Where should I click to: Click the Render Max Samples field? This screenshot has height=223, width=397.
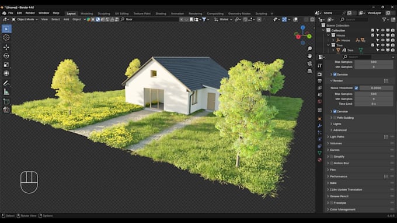pos(374,94)
